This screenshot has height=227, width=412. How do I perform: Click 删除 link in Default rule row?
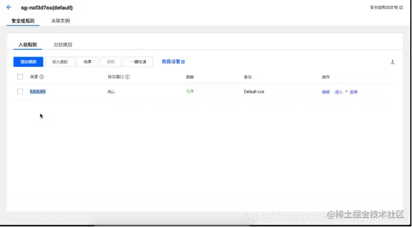pyautogui.click(x=354, y=92)
